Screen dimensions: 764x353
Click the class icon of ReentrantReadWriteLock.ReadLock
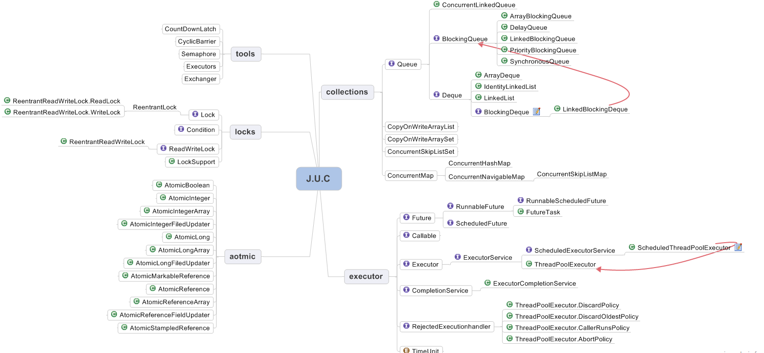pos(7,101)
